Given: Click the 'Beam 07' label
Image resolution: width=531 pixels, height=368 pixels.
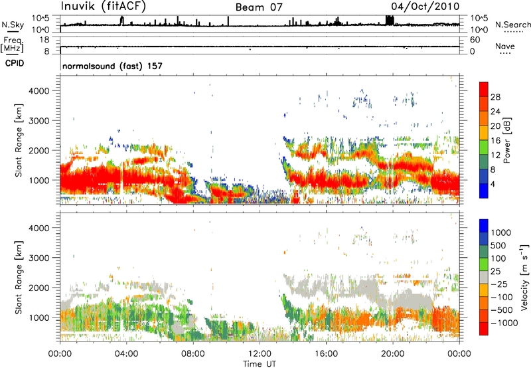Looking at the screenshot, I should tap(259, 7).
